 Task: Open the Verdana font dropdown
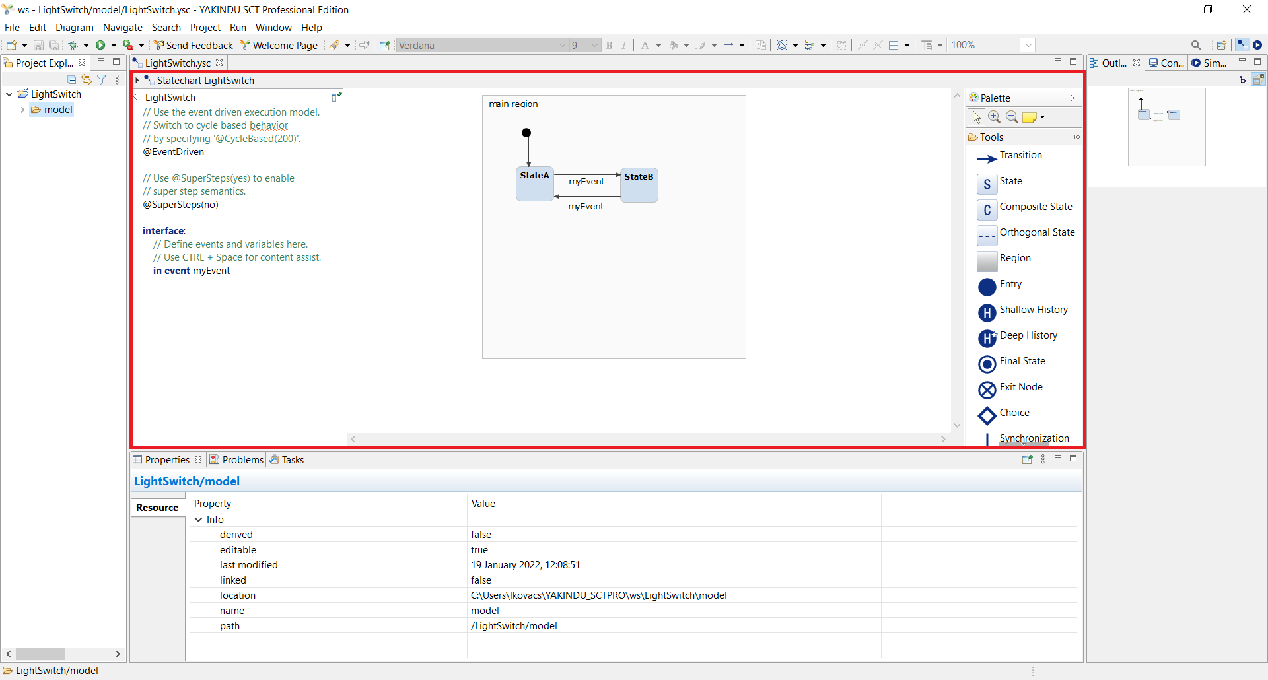[x=562, y=45]
